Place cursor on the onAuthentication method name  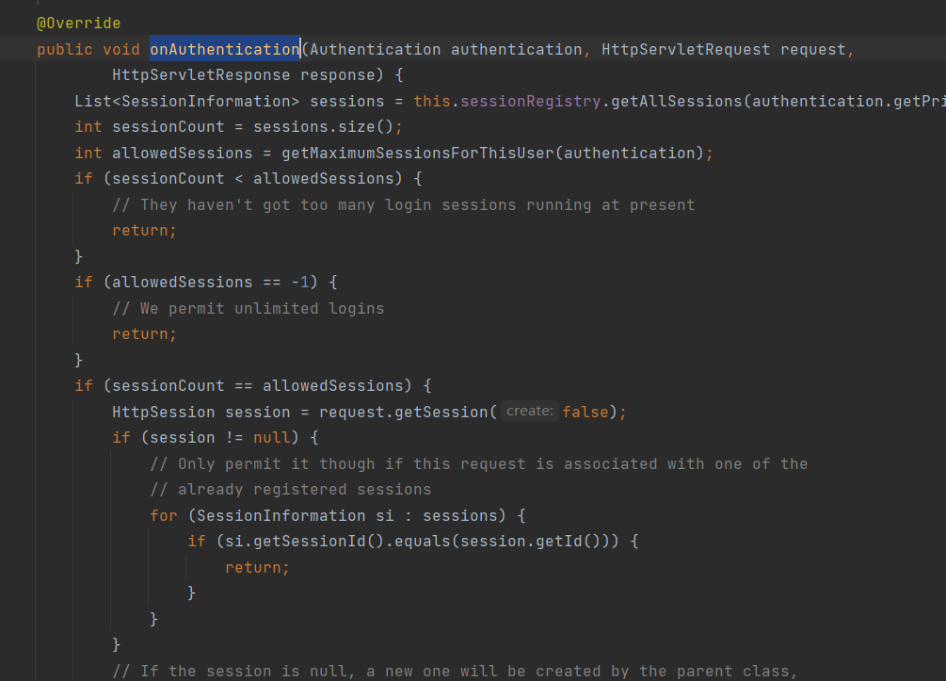(224, 49)
